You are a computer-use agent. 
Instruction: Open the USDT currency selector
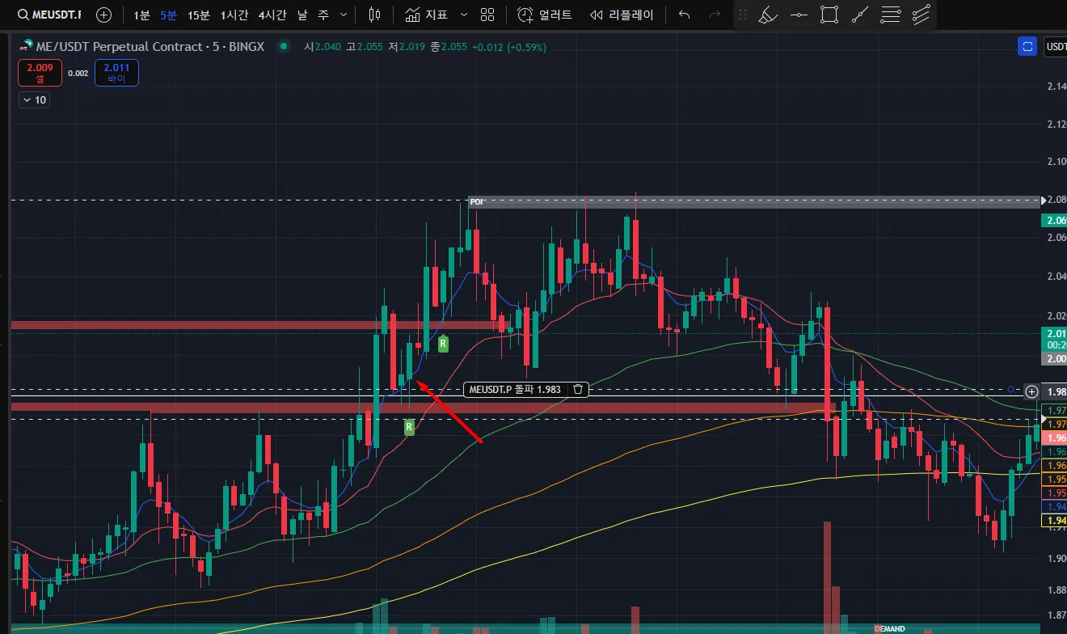click(1056, 47)
